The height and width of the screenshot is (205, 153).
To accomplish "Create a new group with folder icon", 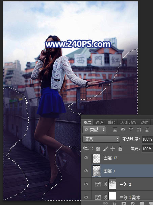I will pyautogui.click(x=142, y=203).
